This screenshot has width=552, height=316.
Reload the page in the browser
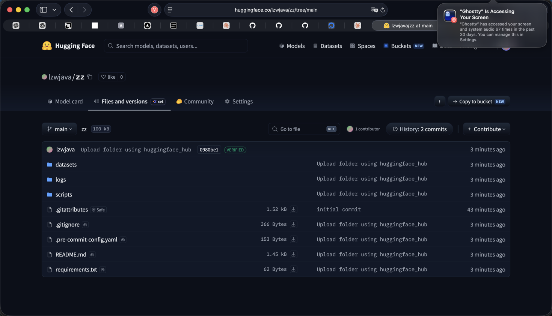tap(383, 10)
